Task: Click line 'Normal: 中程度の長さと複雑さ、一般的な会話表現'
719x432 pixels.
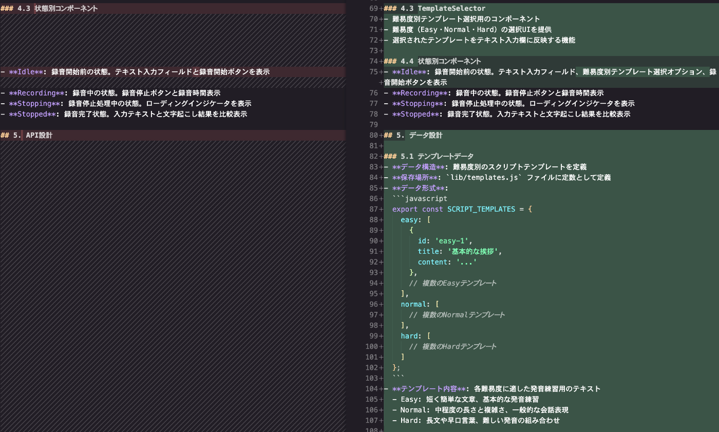Action: click(480, 409)
